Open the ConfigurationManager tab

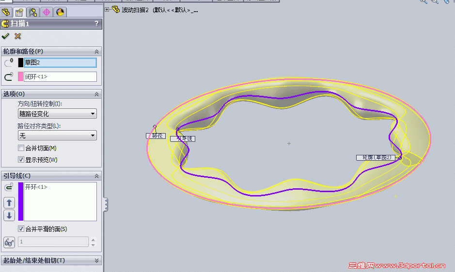tap(33, 12)
